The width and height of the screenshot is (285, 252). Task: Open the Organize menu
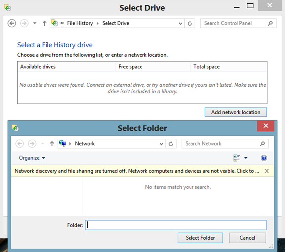click(32, 158)
